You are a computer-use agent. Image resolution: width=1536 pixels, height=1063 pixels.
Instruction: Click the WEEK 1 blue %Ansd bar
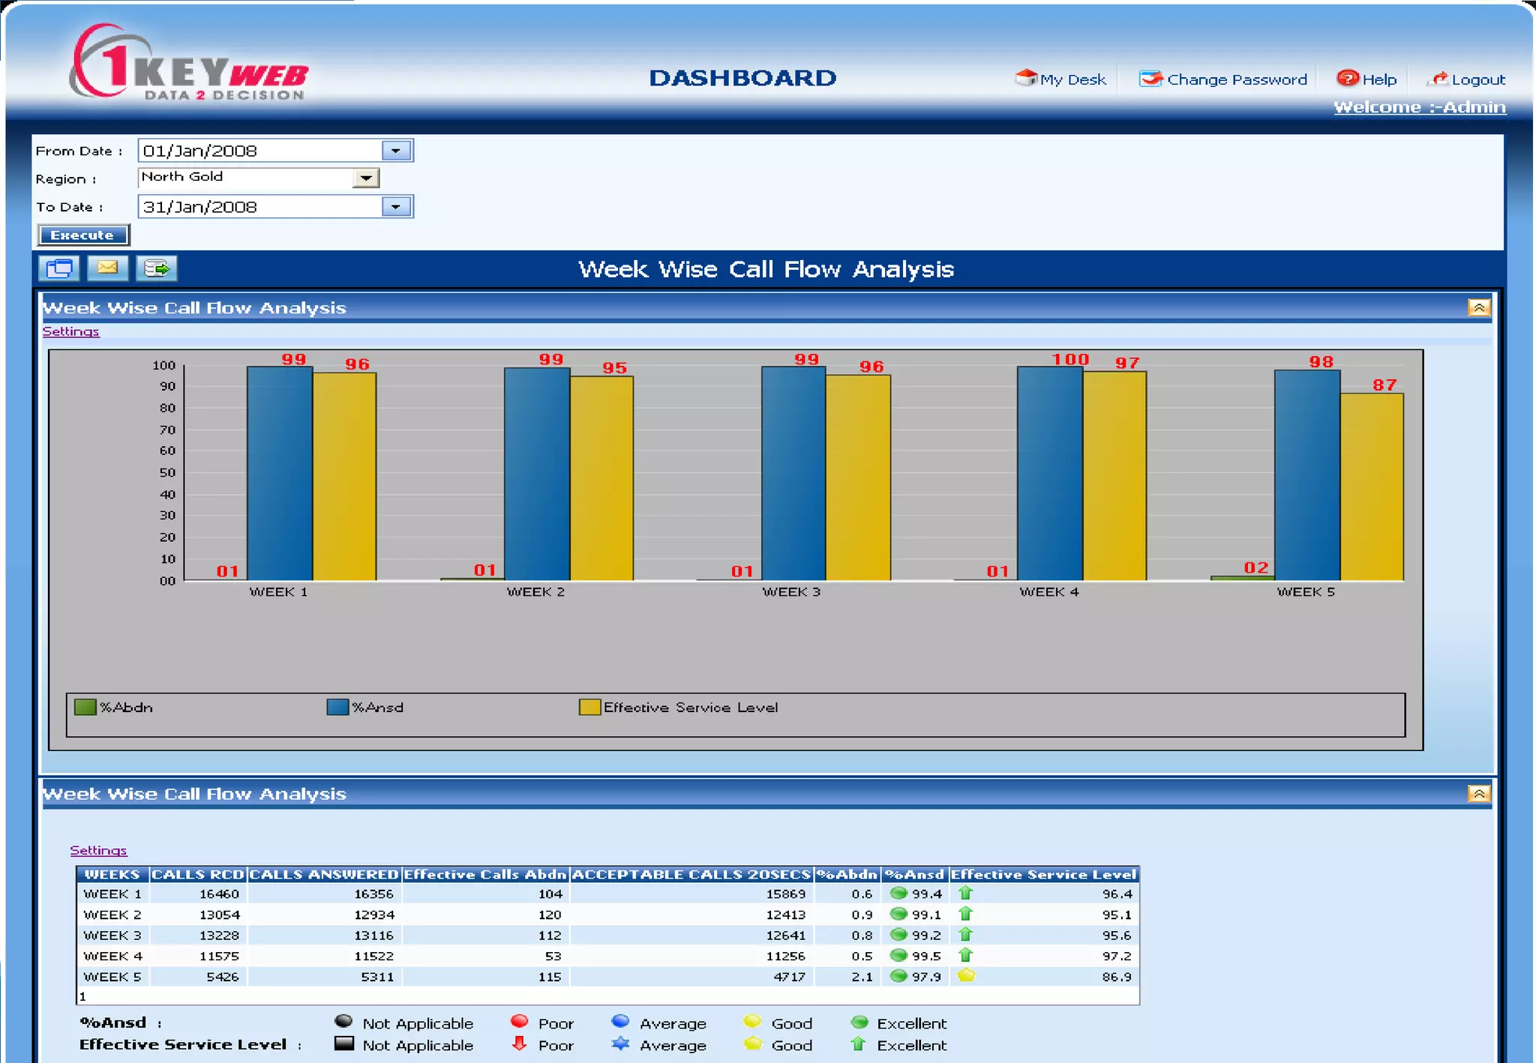(280, 473)
